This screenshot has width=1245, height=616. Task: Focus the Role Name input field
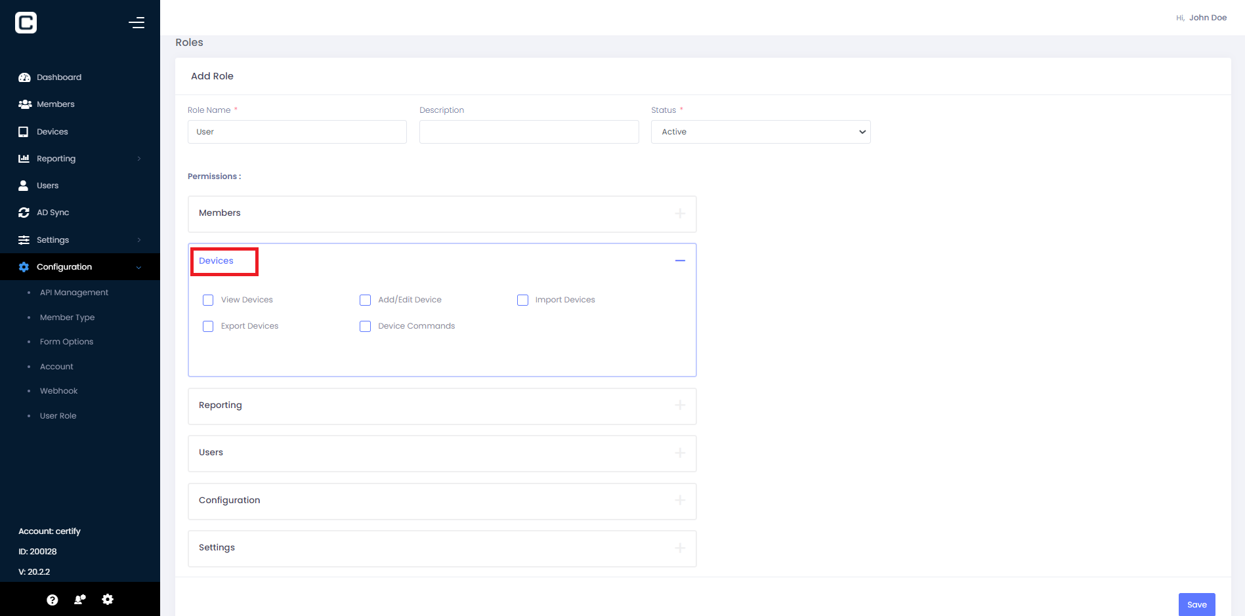(297, 132)
